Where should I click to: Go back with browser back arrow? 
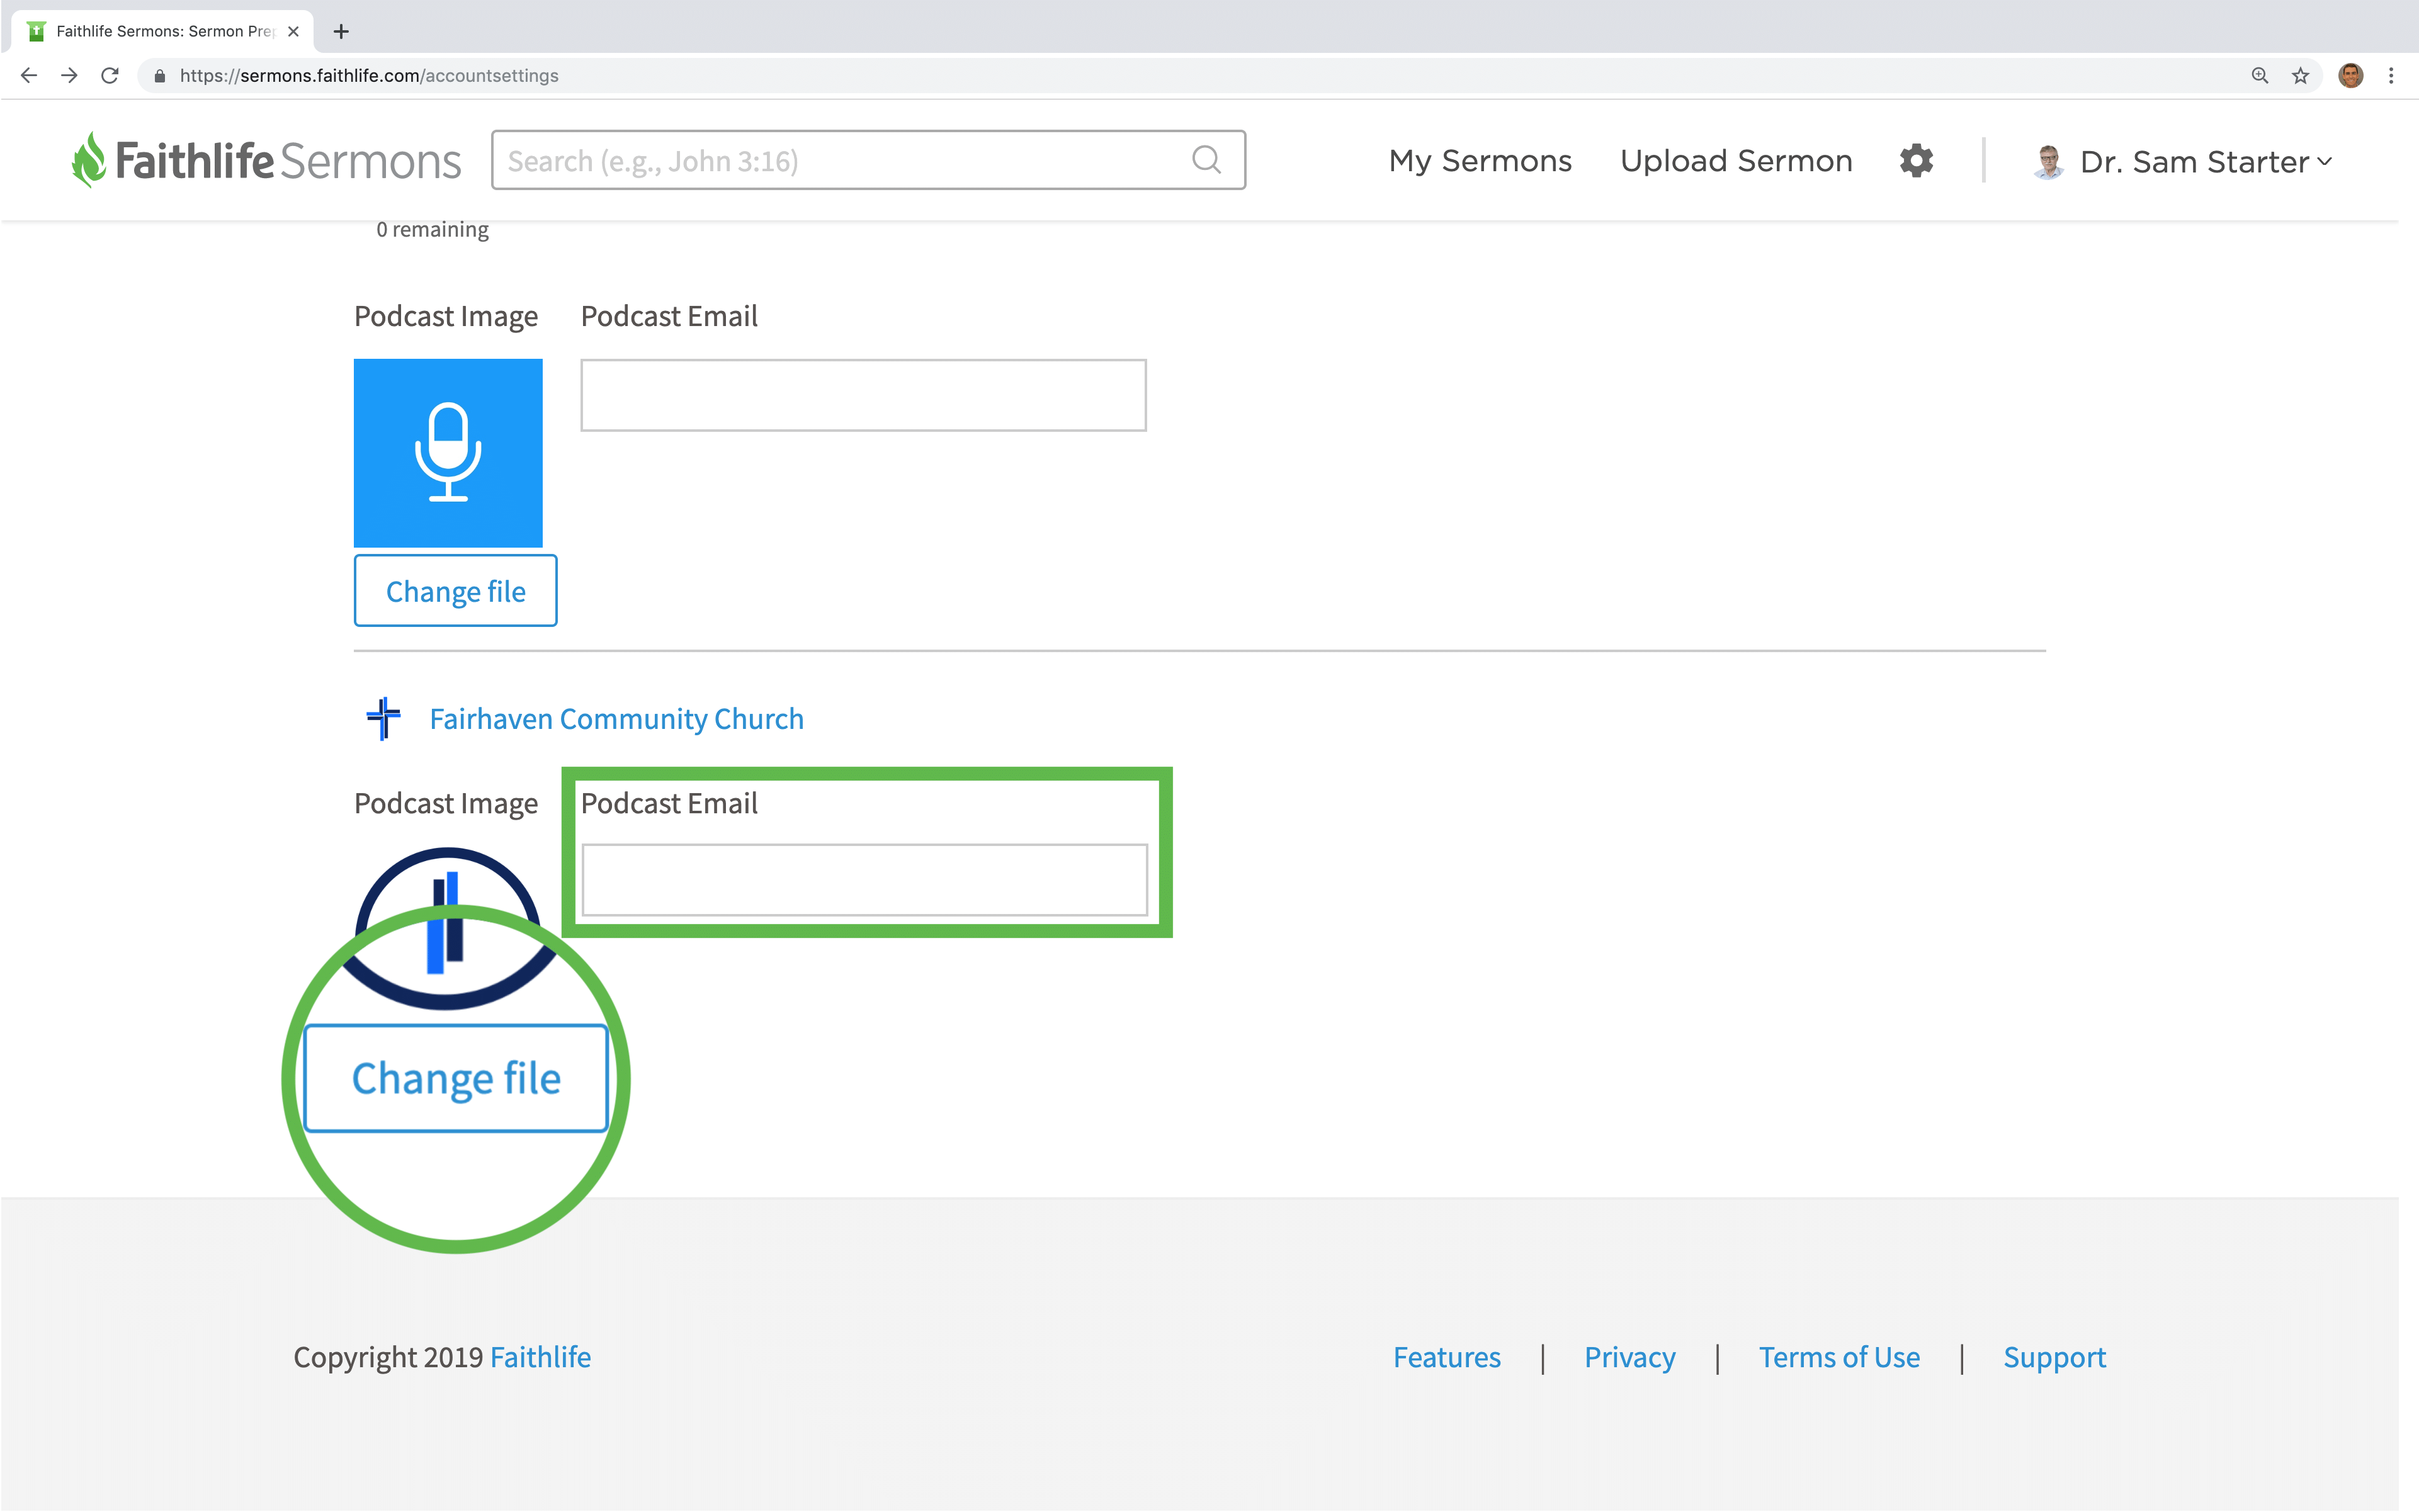(29, 75)
